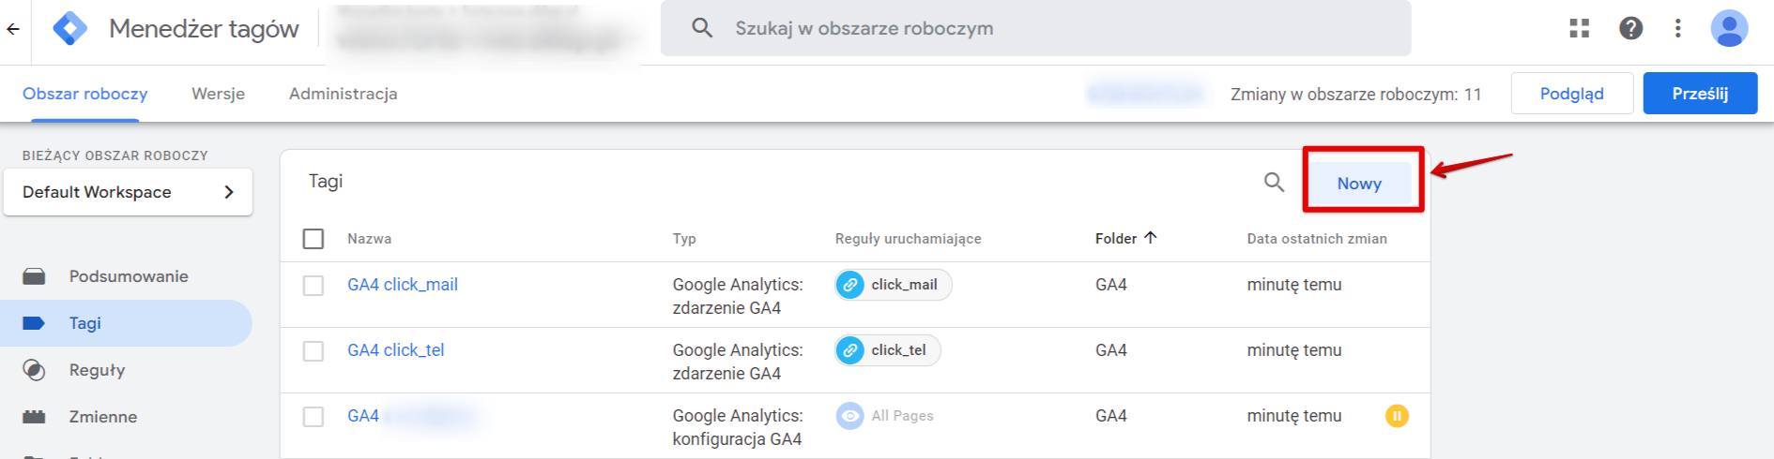Click minutę temu in click_tel row
The image size is (1774, 459).
click(x=1294, y=350)
